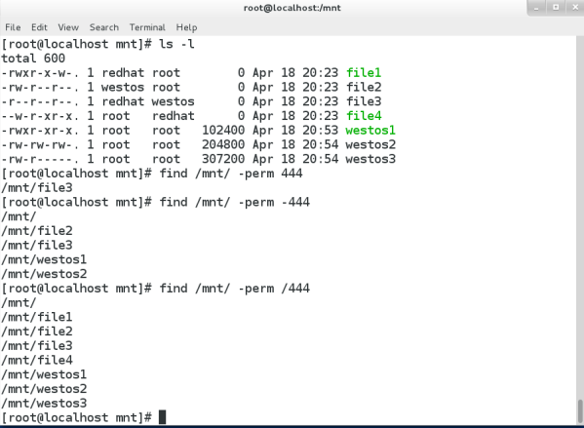Click permissions string -rw-r--r--.
The image size is (584, 428).
click(x=40, y=87)
